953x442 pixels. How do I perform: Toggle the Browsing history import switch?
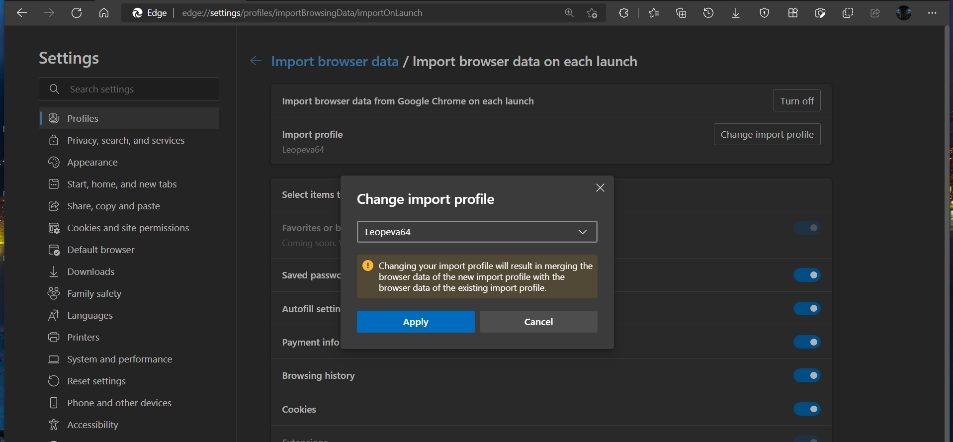pyautogui.click(x=807, y=375)
